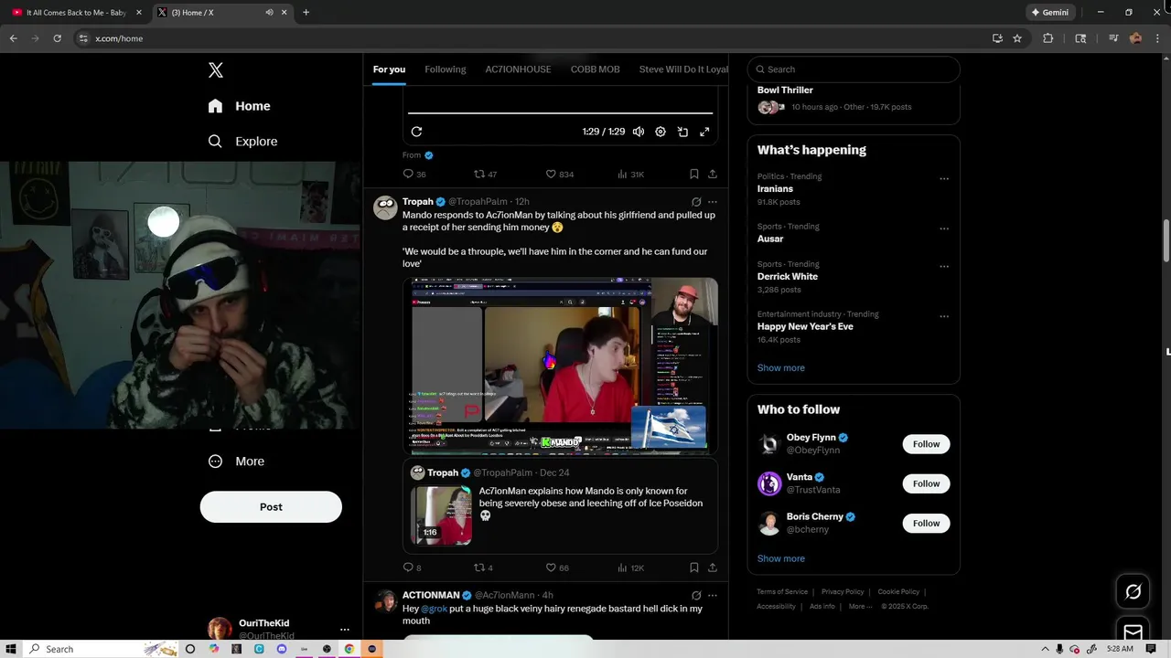The height and width of the screenshot is (658, 1171).
Task: Enter fullscreen on the video
Action: 704,132
